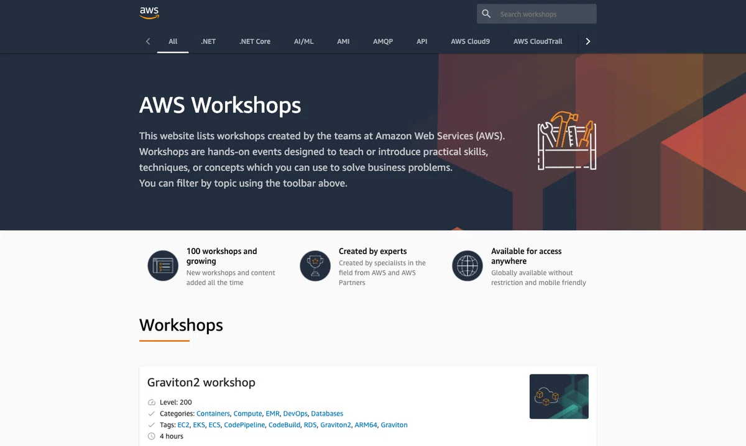Viewport: 746px width, 446px height.
Task: Click the '4 hours' duration text
Action: click(172, 436)
